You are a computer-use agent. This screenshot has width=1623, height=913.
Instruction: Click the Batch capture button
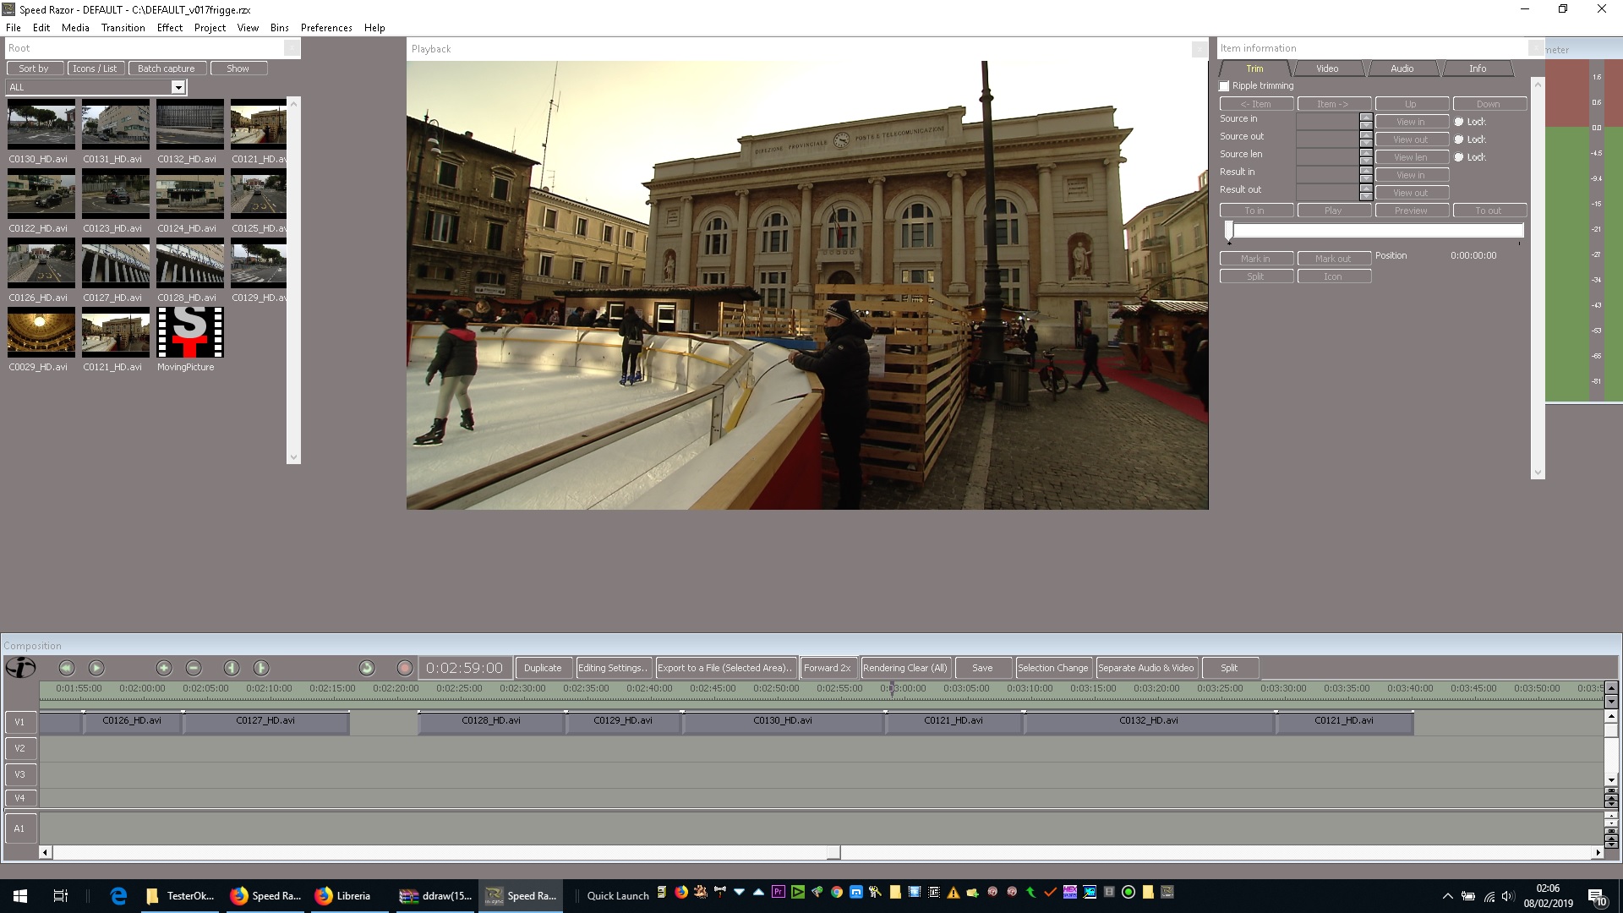click(x=167, y=68)
